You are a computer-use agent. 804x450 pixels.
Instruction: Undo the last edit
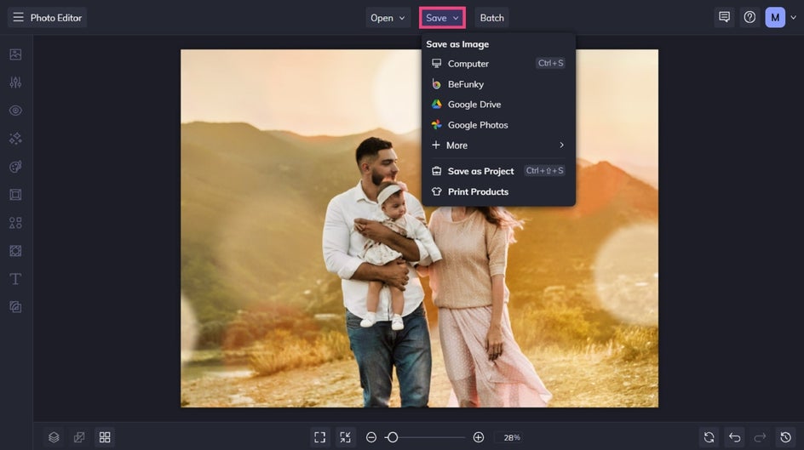(735, 437)
